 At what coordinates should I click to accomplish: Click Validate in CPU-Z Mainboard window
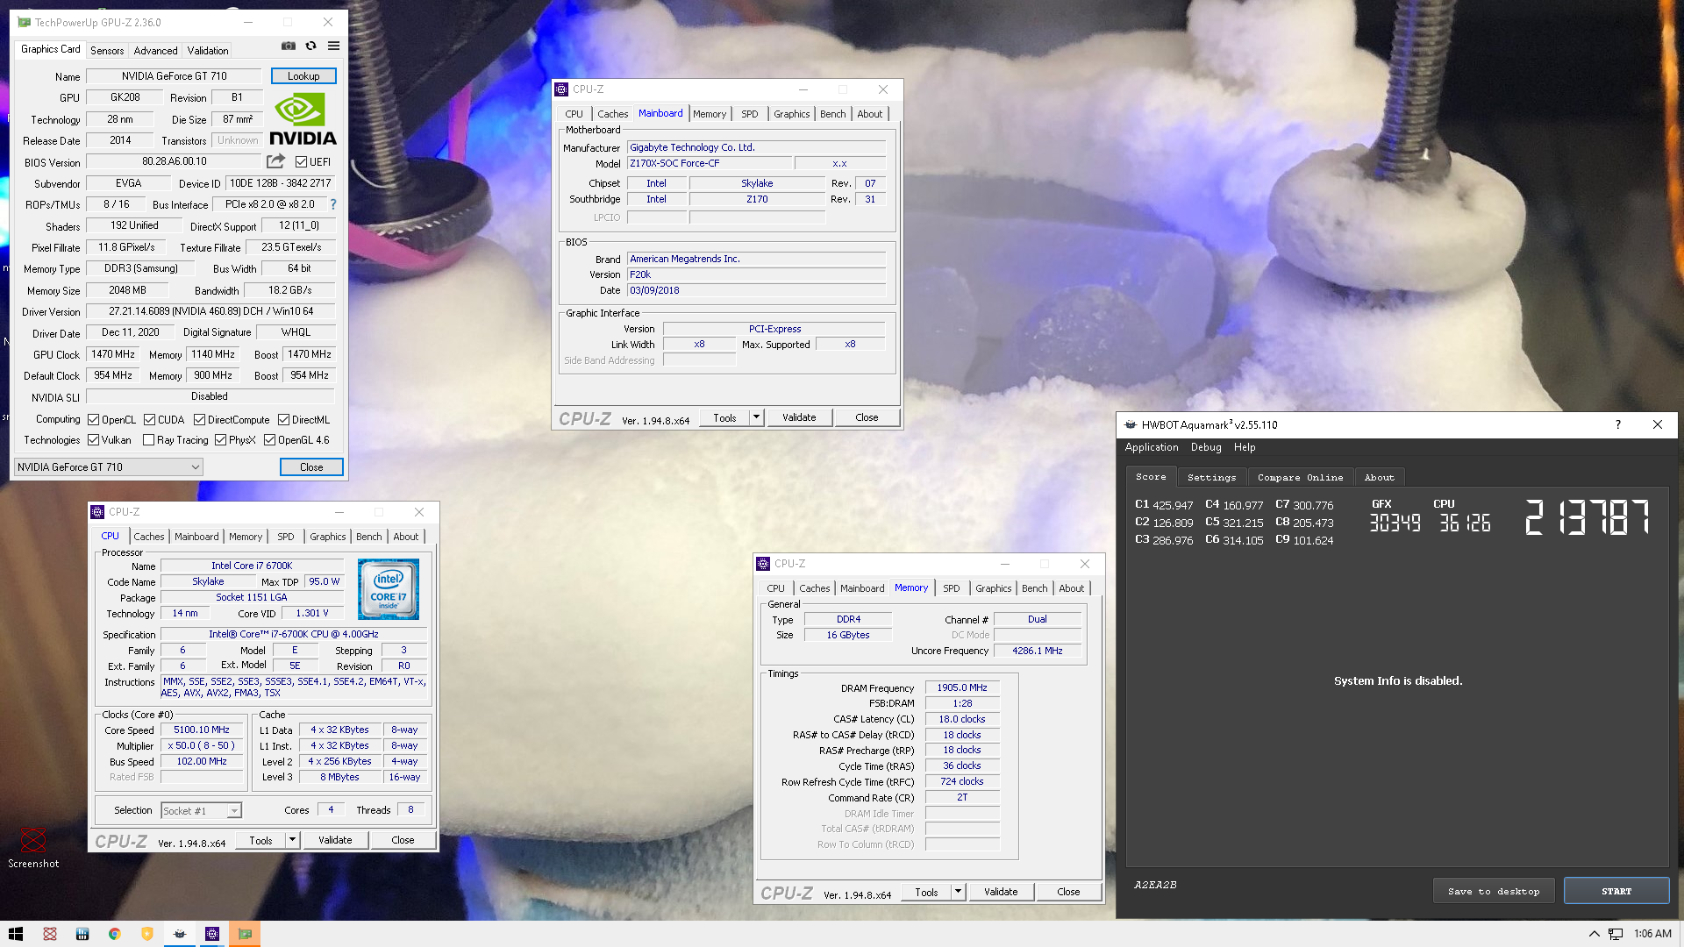799,417
